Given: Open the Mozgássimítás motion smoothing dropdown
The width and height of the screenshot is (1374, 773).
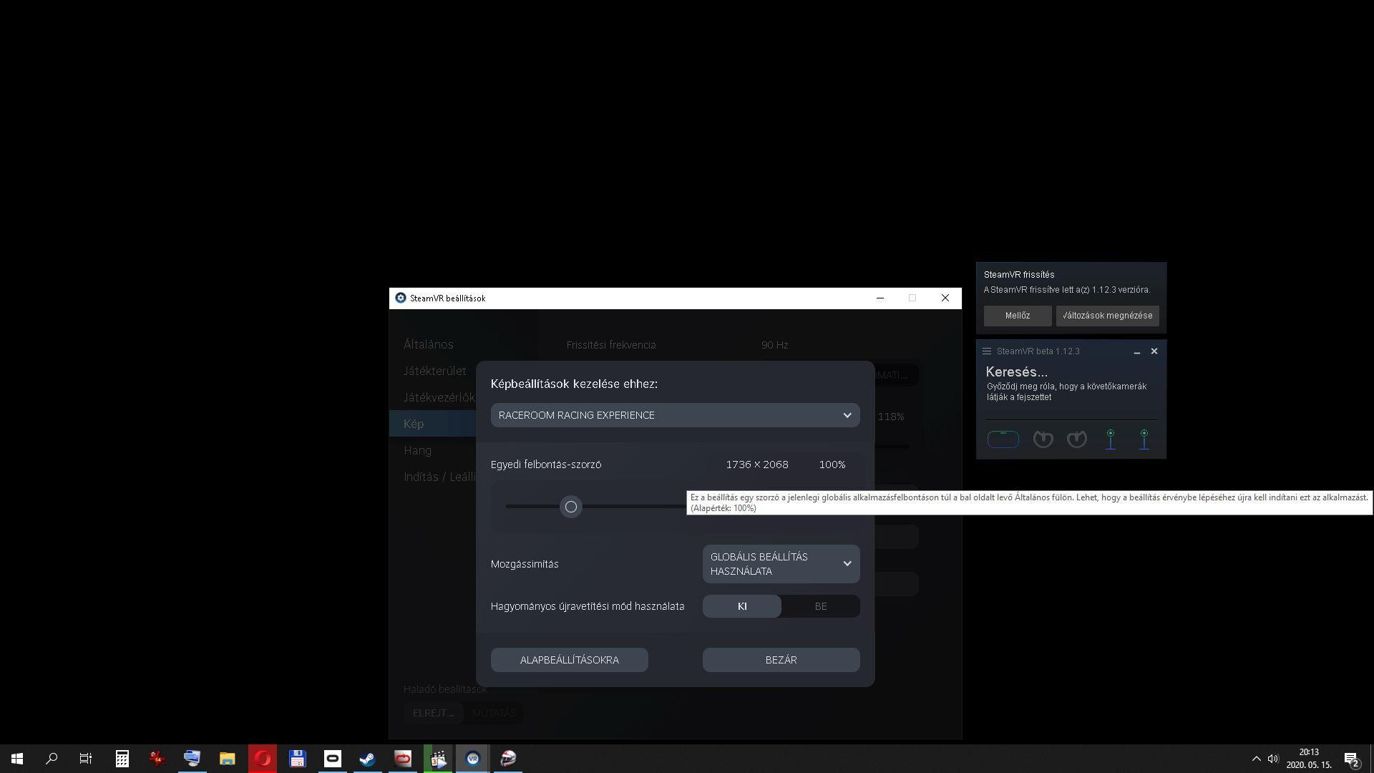Looking at the screenshot, I should 781,564.
